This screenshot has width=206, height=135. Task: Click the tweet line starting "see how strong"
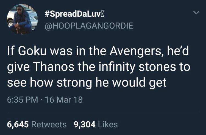click(86, 82)
